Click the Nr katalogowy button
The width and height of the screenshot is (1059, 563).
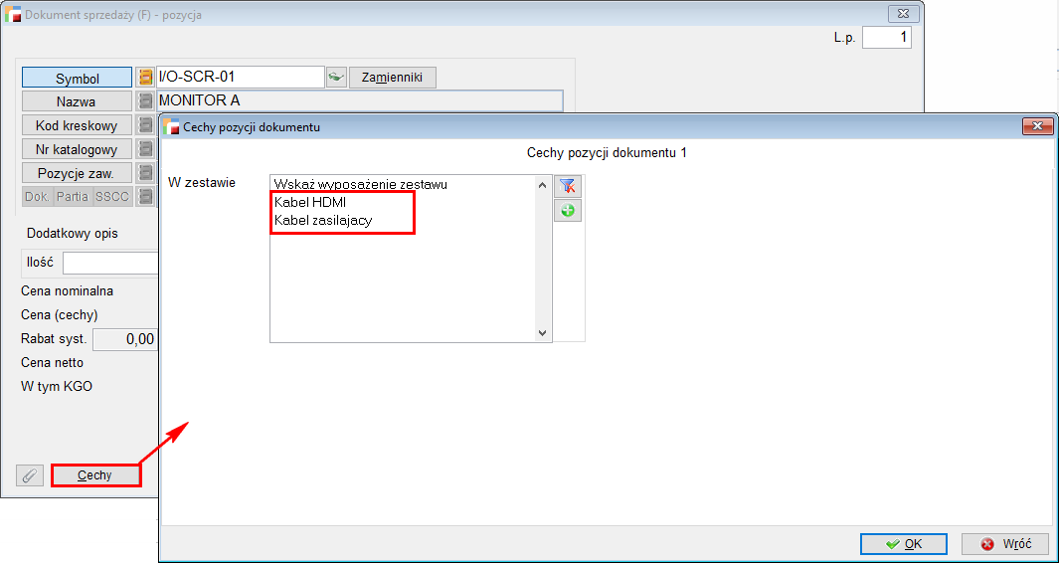(77, 149)
